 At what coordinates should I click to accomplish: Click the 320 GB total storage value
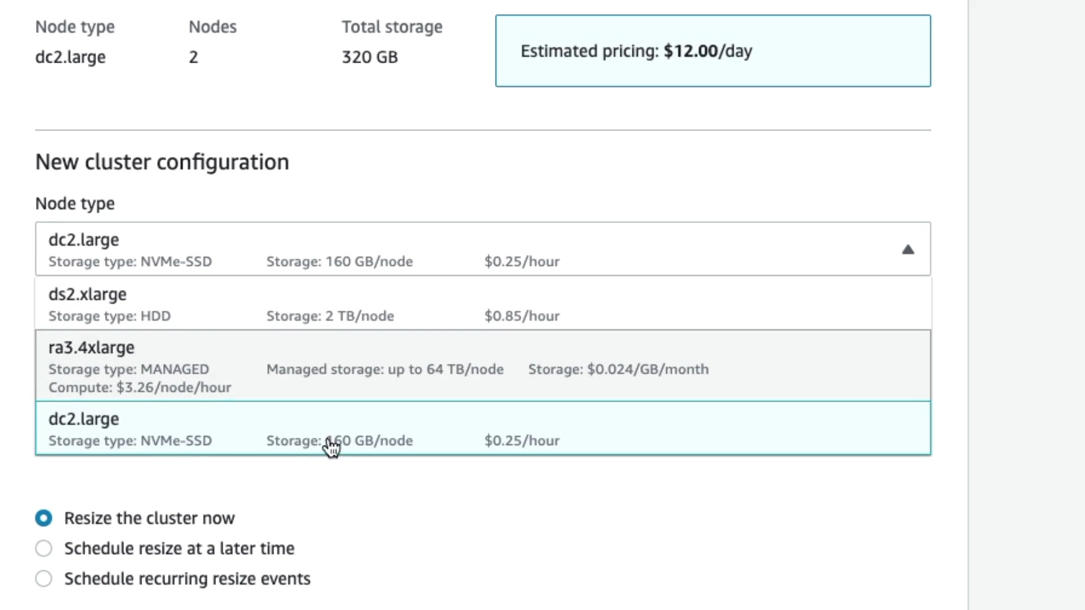[370, 57]
